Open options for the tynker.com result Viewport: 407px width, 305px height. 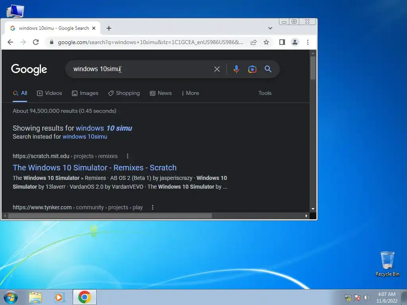point(153,207)
